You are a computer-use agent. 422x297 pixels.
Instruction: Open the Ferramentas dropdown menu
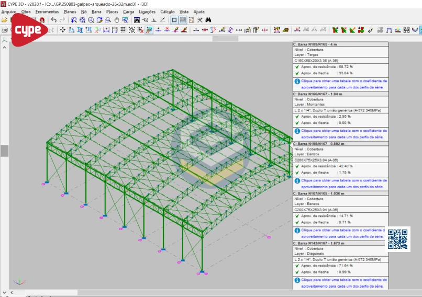[x=47, y=12]
